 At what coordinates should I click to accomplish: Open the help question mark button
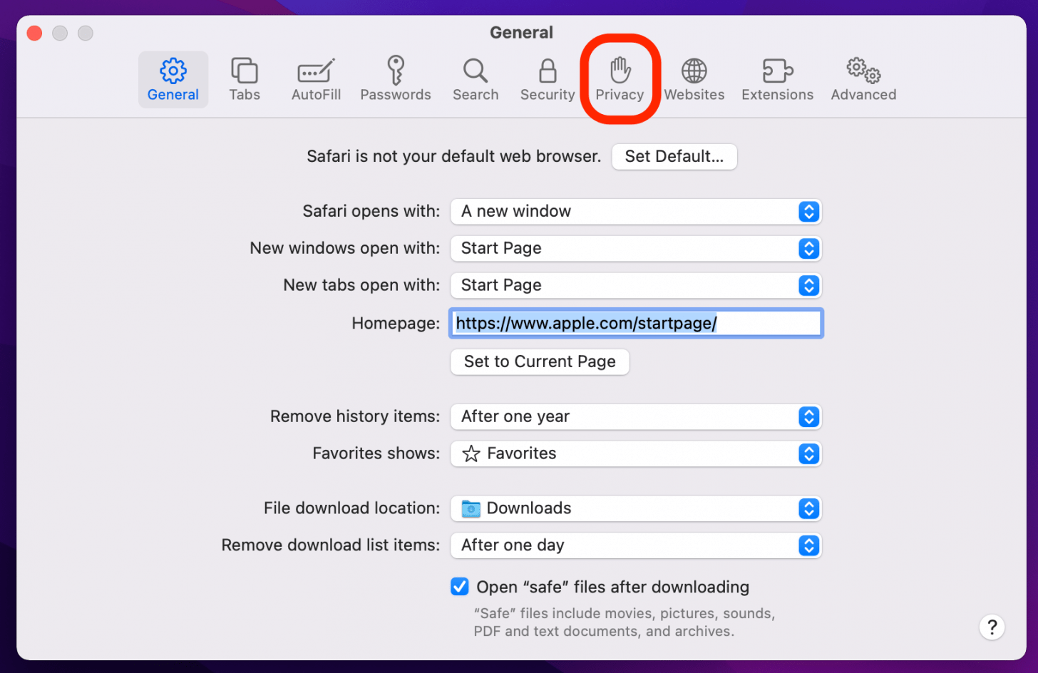[x=992, y=627]
